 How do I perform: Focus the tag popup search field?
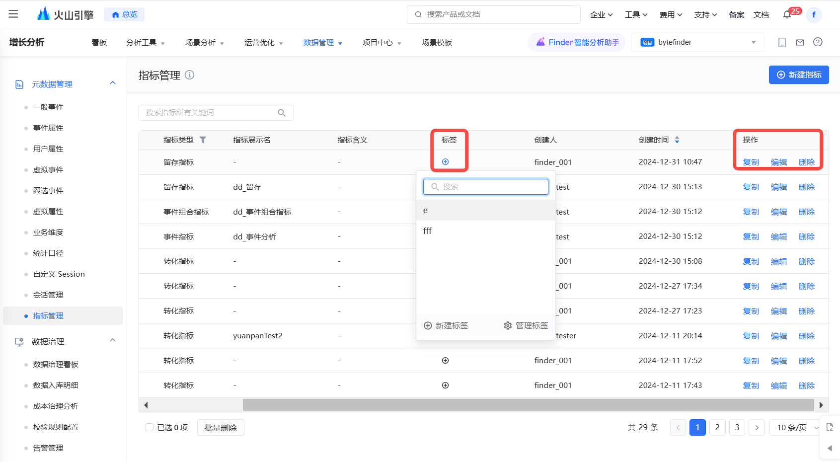point(486,187)
